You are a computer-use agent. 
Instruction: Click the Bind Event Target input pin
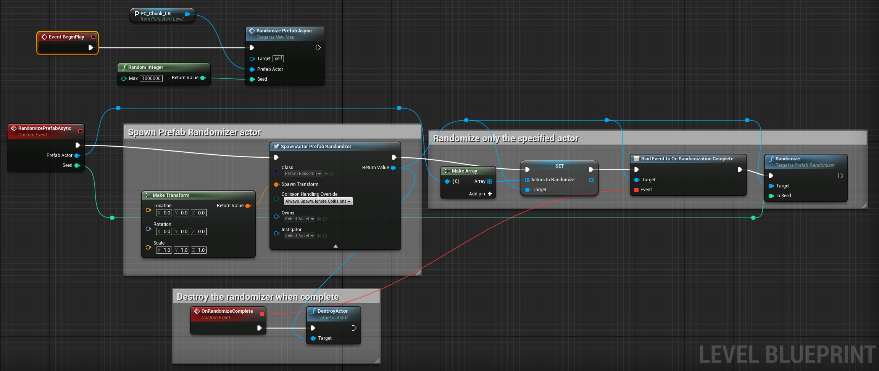637,180
